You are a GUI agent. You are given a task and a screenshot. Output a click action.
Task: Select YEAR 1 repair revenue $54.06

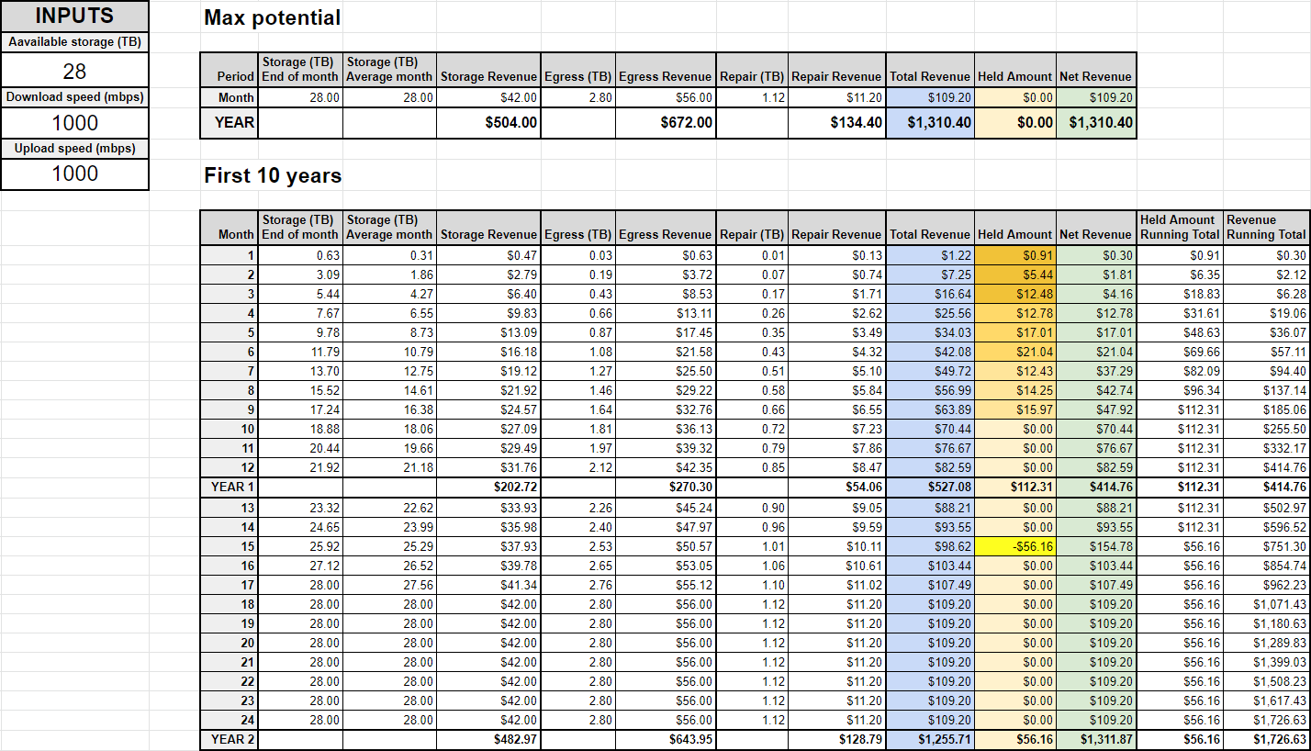(836, 487)
